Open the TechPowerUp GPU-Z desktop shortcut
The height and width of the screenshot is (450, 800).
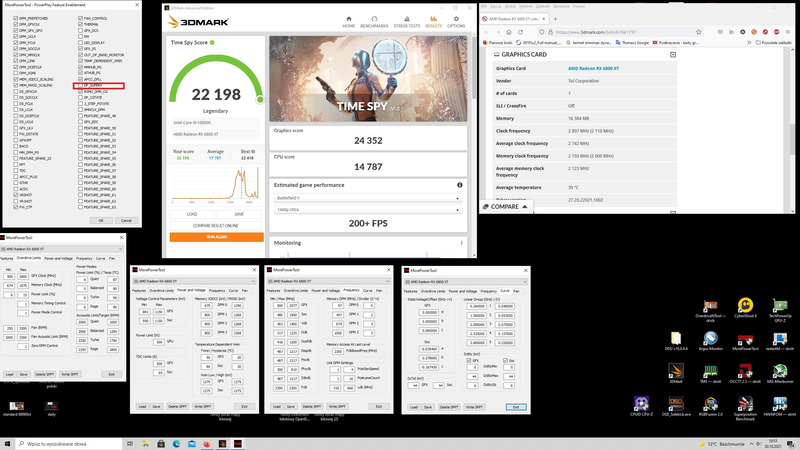coord(780,306)
